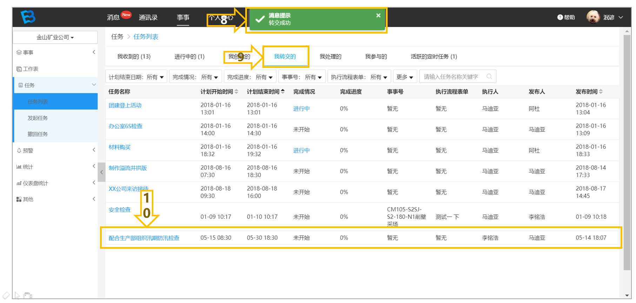Expand the 金山矿业公司 company dropdown
636x303 pixels.
click(x=55, y=37)
